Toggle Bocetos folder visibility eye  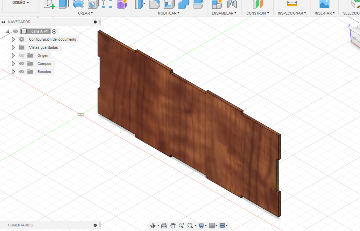[22, 72]
